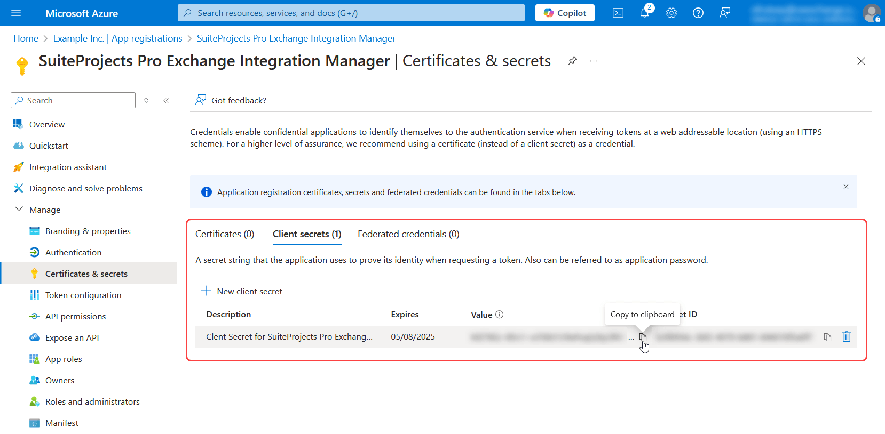Switch to Certificates (0) tab
The width and height of the screenshot is (885, 434).
coord(225,234)
